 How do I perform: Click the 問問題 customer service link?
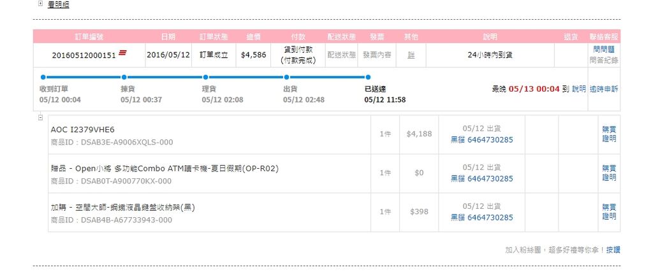(604, 50)
